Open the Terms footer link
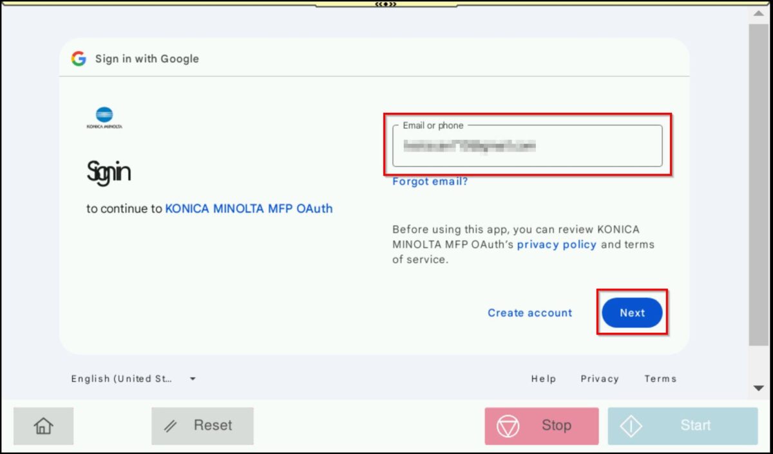 pos(660,379)
